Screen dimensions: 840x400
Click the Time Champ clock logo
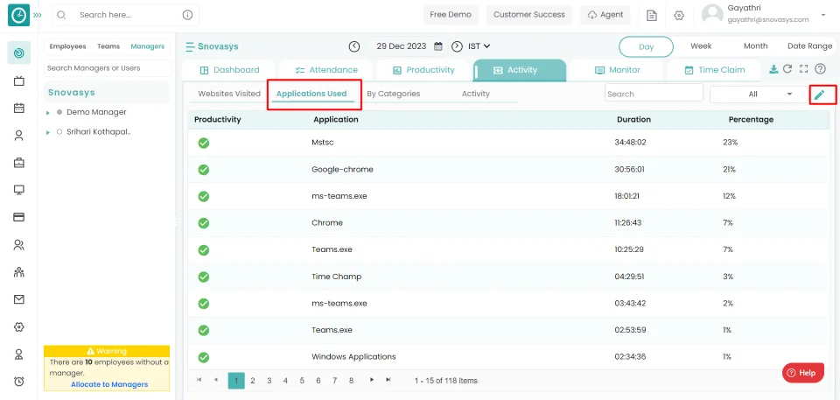[18, 15]
